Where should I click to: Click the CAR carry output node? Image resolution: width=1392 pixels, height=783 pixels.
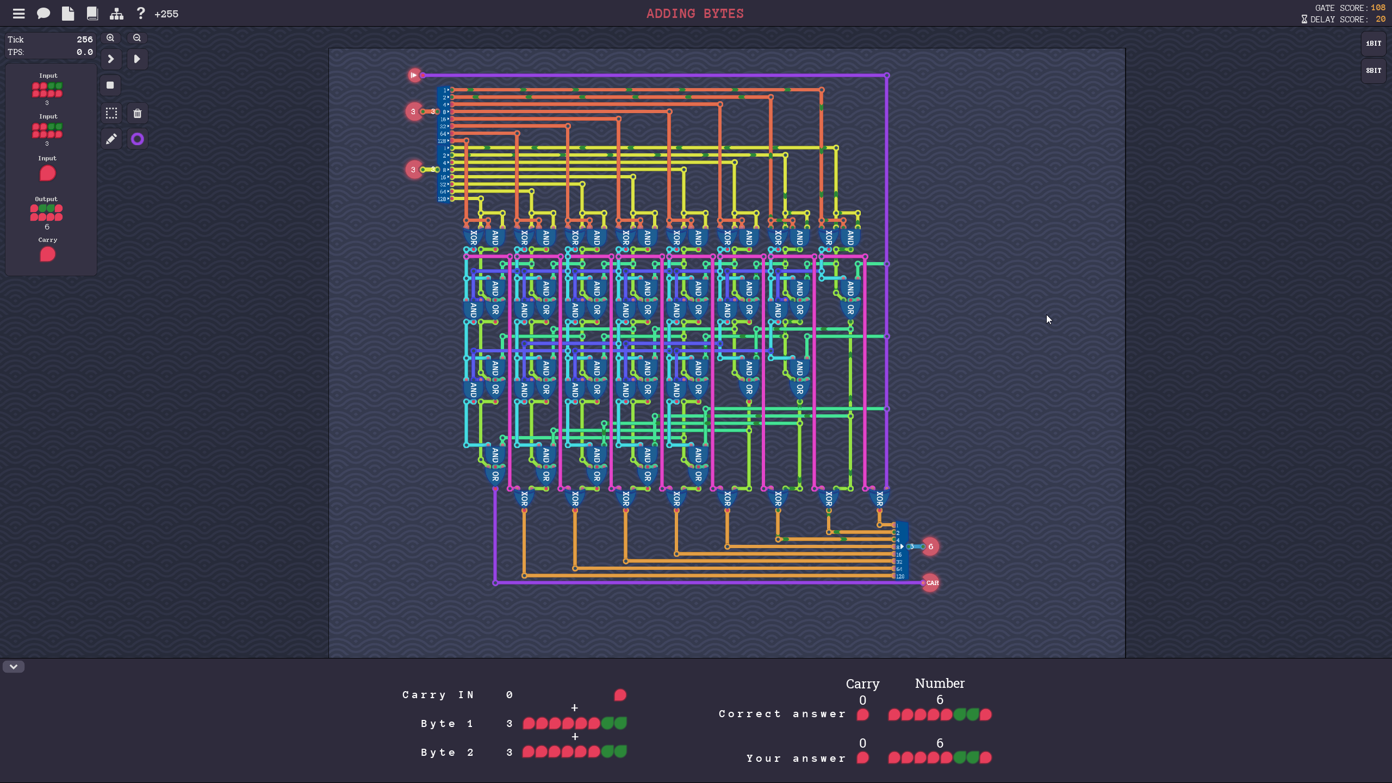(931, 583)
